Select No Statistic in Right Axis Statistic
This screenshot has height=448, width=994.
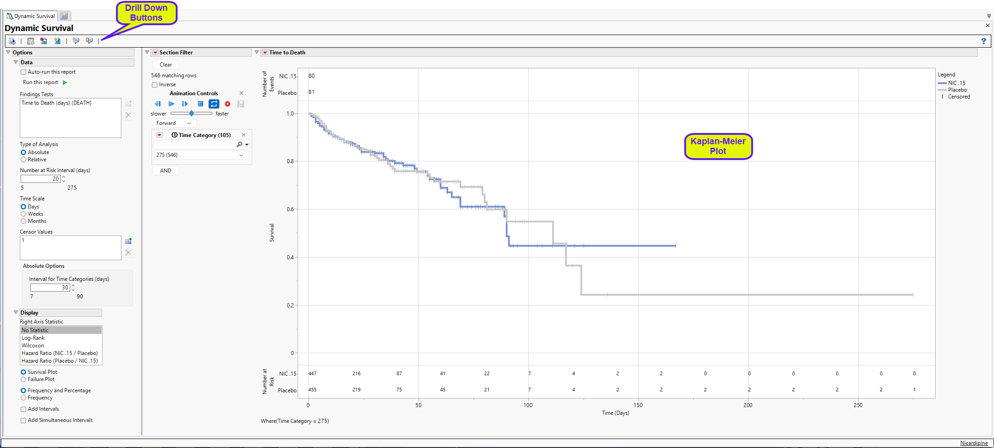click(x=61, y=330)
